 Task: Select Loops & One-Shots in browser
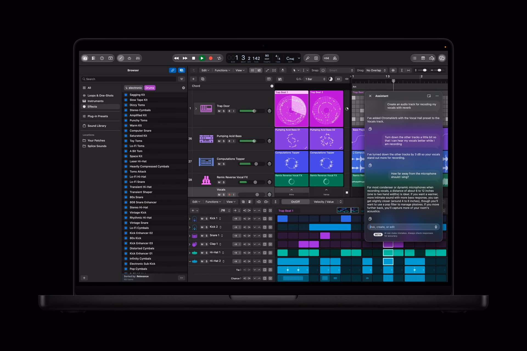pyautogui.click(x=100, y=95)
